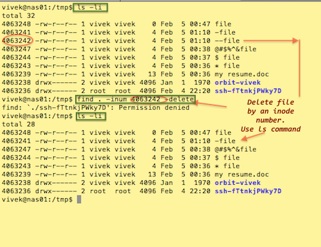Click inode 4063242 at start of the --file row
The height and width of the screenshot is (247, 321).
16,40
